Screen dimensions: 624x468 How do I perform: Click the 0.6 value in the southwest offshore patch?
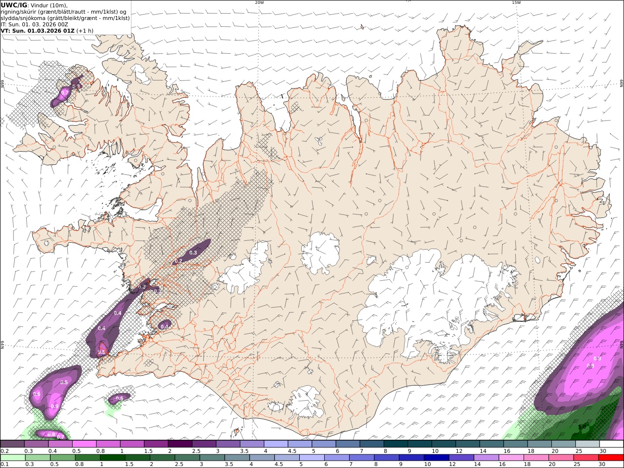point(37,394)
